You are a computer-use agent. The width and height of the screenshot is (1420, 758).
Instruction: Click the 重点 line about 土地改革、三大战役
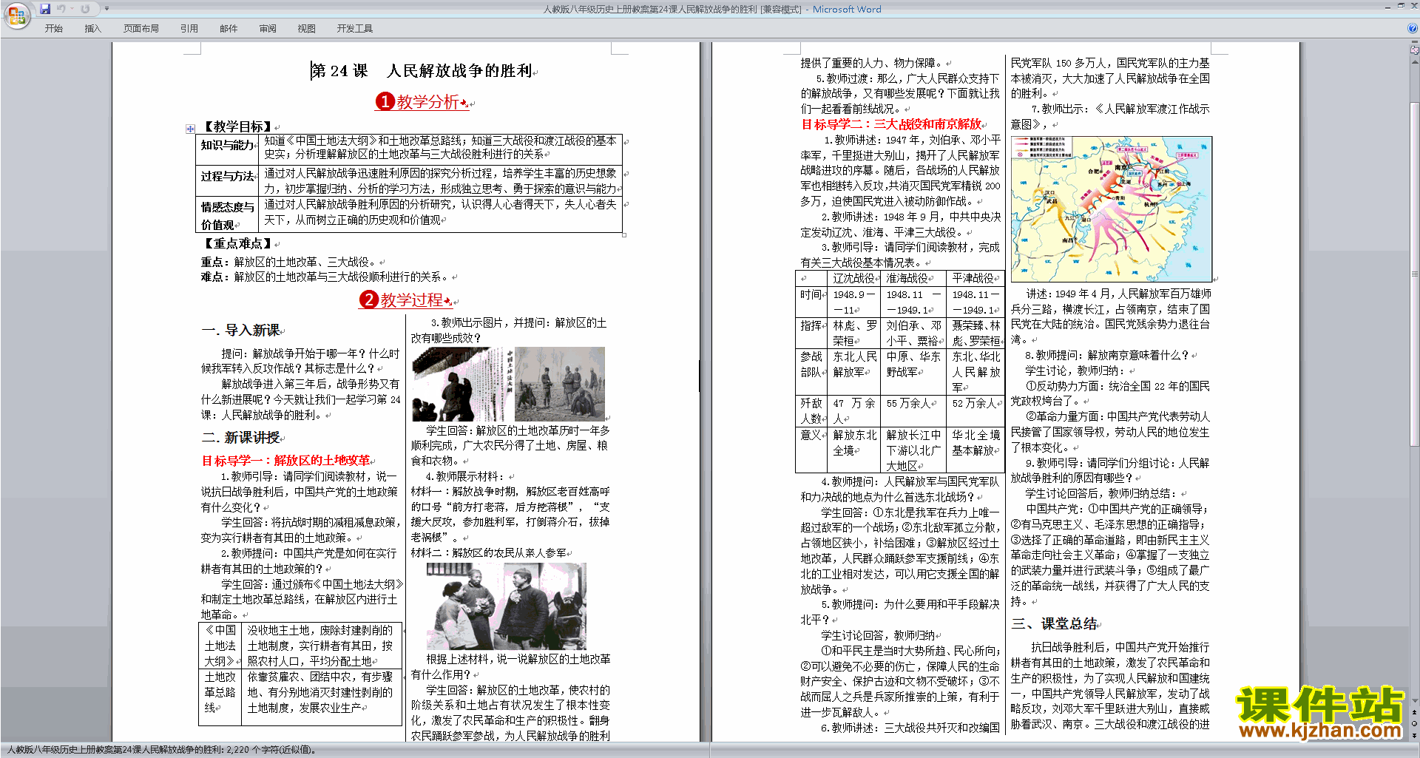[291, 262]
